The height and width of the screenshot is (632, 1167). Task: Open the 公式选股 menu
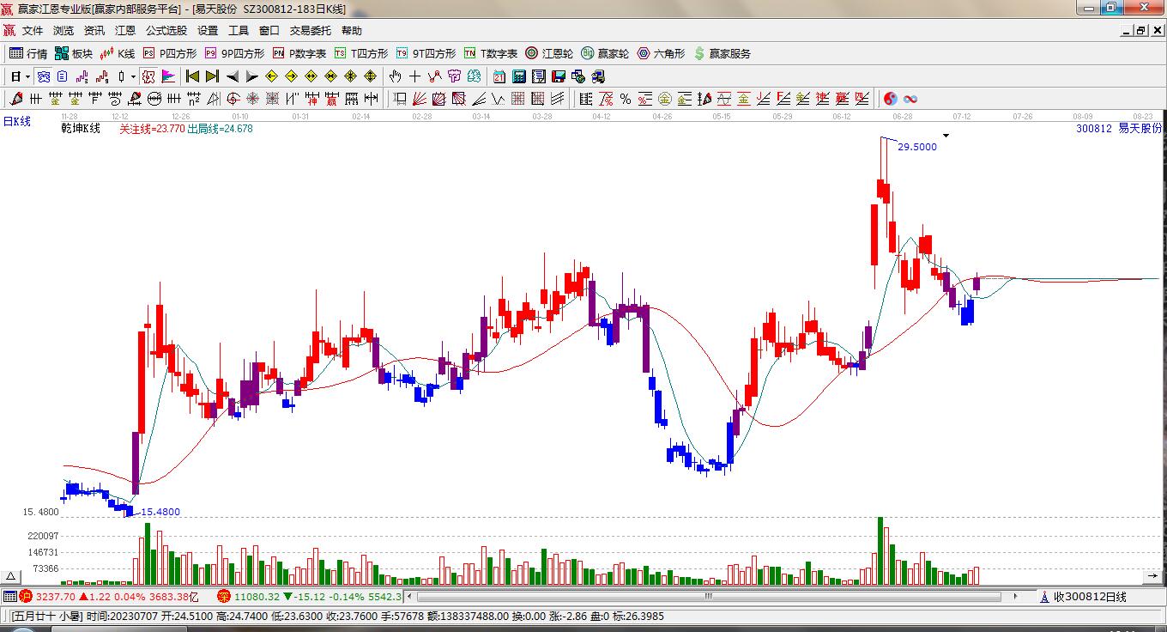(x=166, y=31)
